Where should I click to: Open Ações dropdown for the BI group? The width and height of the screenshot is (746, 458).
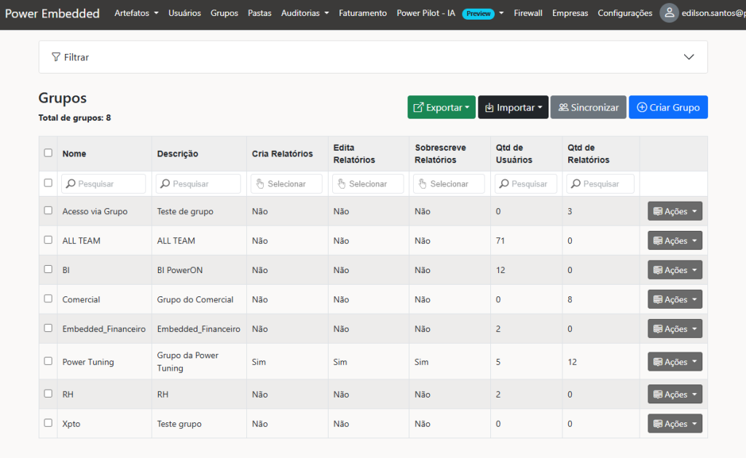point(675,270)
